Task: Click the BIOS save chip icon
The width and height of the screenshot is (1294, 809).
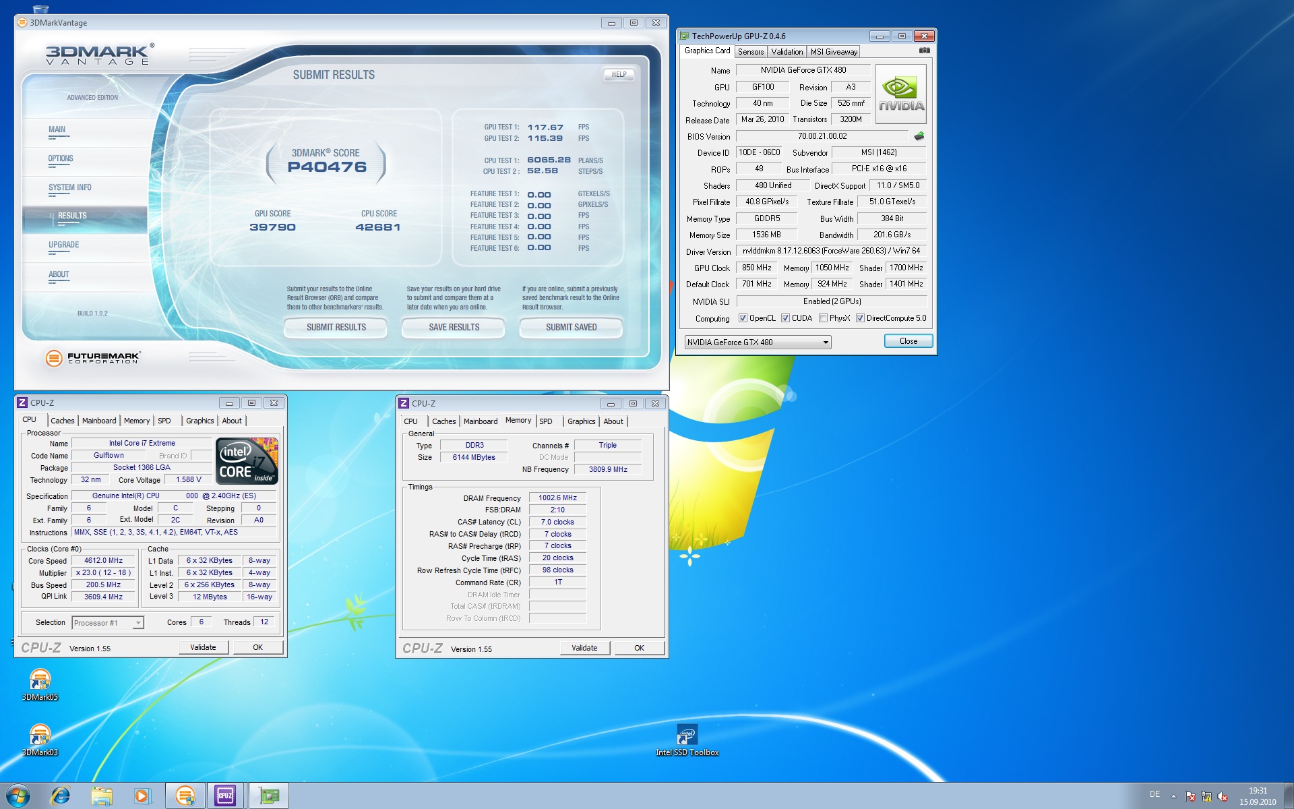Action: [919, 136]
